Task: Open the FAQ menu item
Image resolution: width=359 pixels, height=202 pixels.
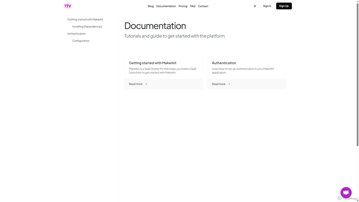Action: [x=192, y=6]
